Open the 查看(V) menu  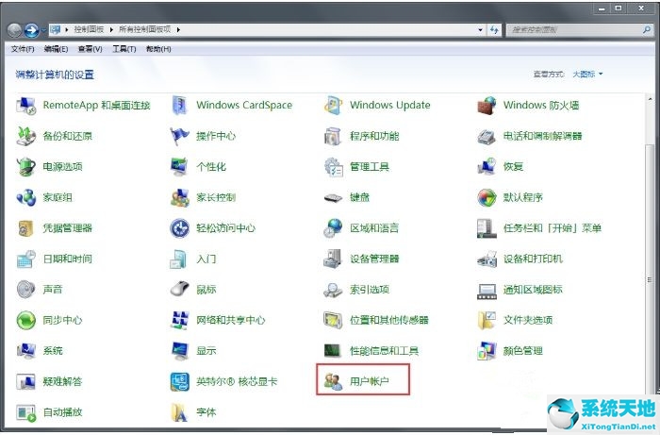click(x=91, y=49)
